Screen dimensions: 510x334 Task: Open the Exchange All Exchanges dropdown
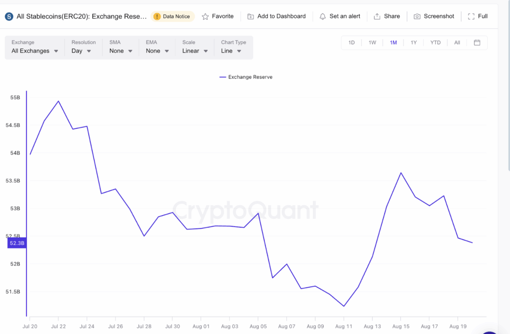[34, 47]
